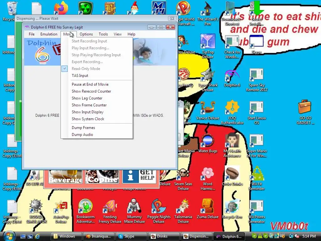Screen dimensions: 321x241
Task: Select Stop Playing/Recording Input entry
Action: [97, 55]
